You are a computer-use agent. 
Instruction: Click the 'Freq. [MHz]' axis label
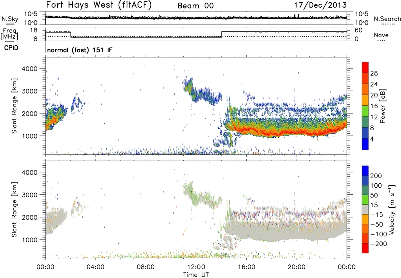point(9,34)
